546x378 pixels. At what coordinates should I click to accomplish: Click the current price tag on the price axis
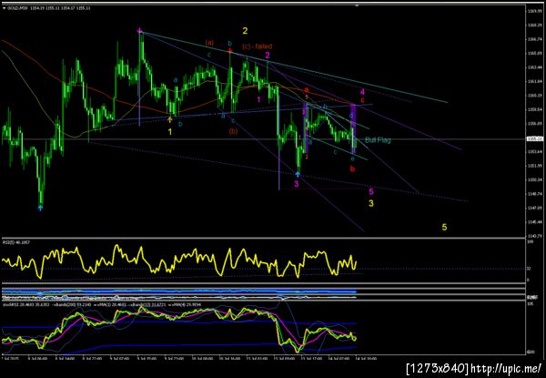click(x=536, y=139)
